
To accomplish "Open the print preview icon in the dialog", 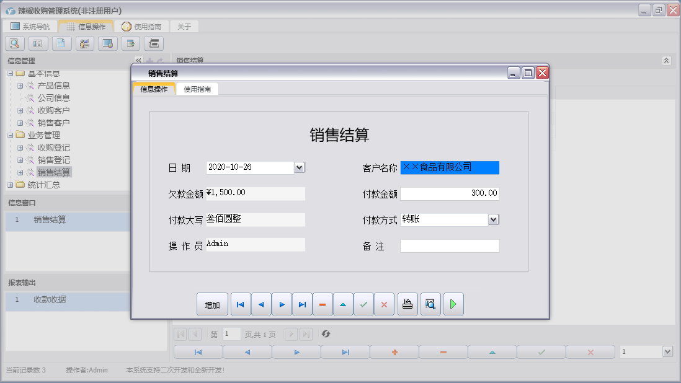I will coord(430,304).
